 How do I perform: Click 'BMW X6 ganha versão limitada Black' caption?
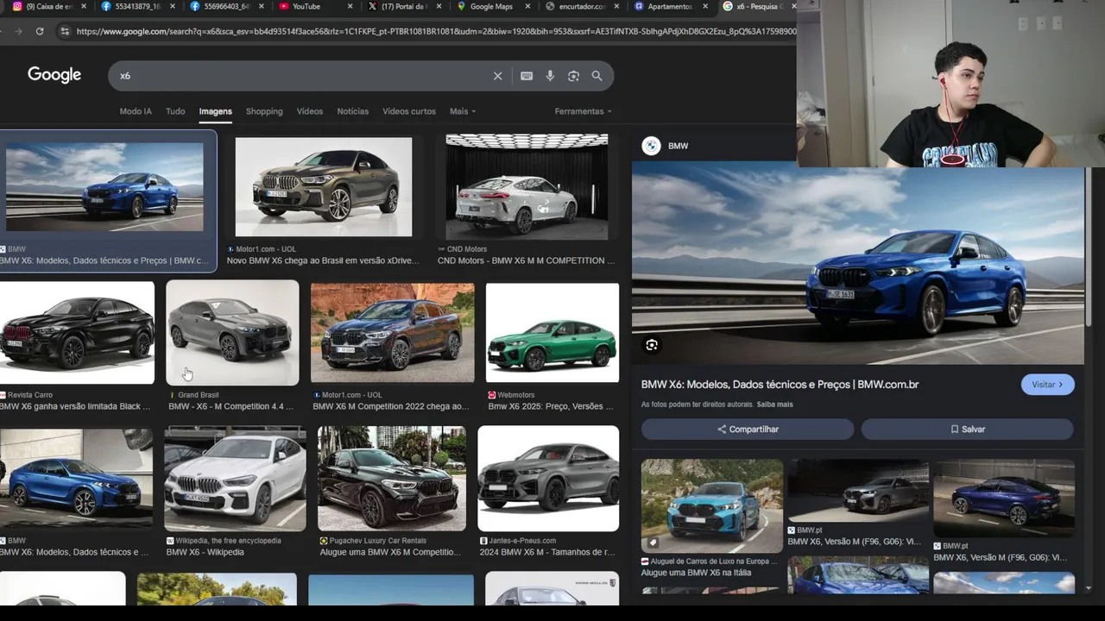click(x=75, y=406)
